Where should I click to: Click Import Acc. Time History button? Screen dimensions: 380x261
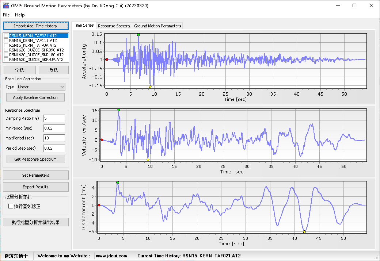click(x=36, y=26)
